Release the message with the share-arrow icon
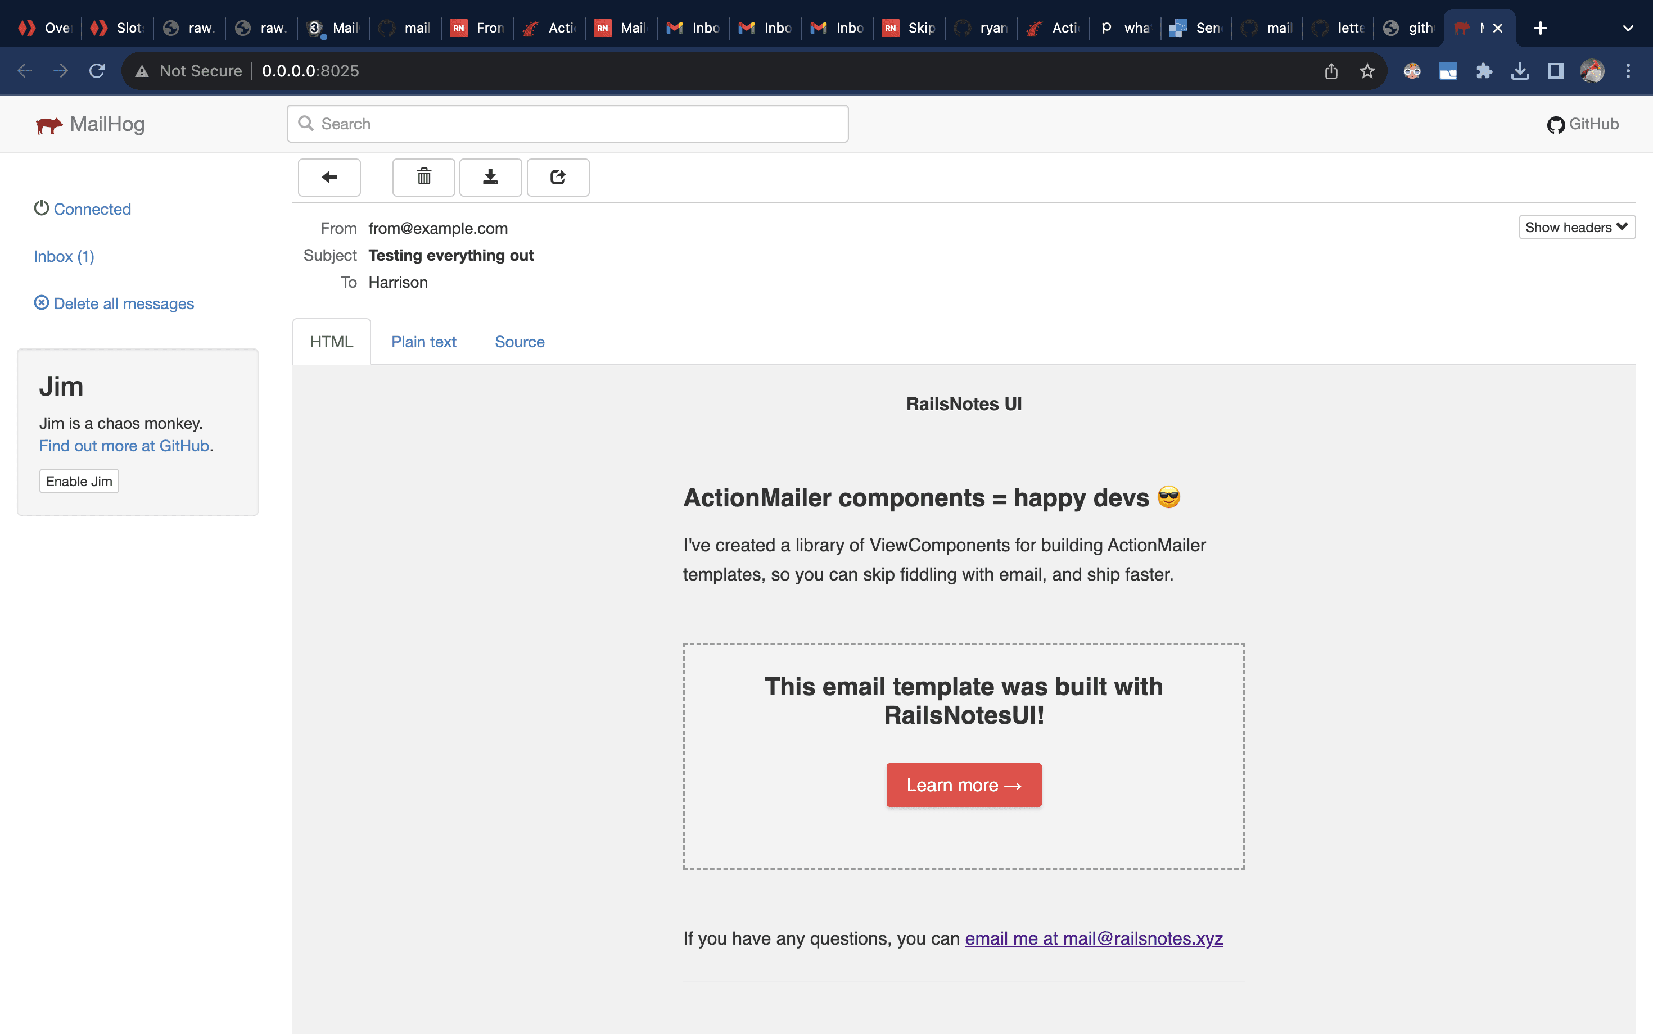This screenshot has height=1034, width=1653. pos(558,177)
